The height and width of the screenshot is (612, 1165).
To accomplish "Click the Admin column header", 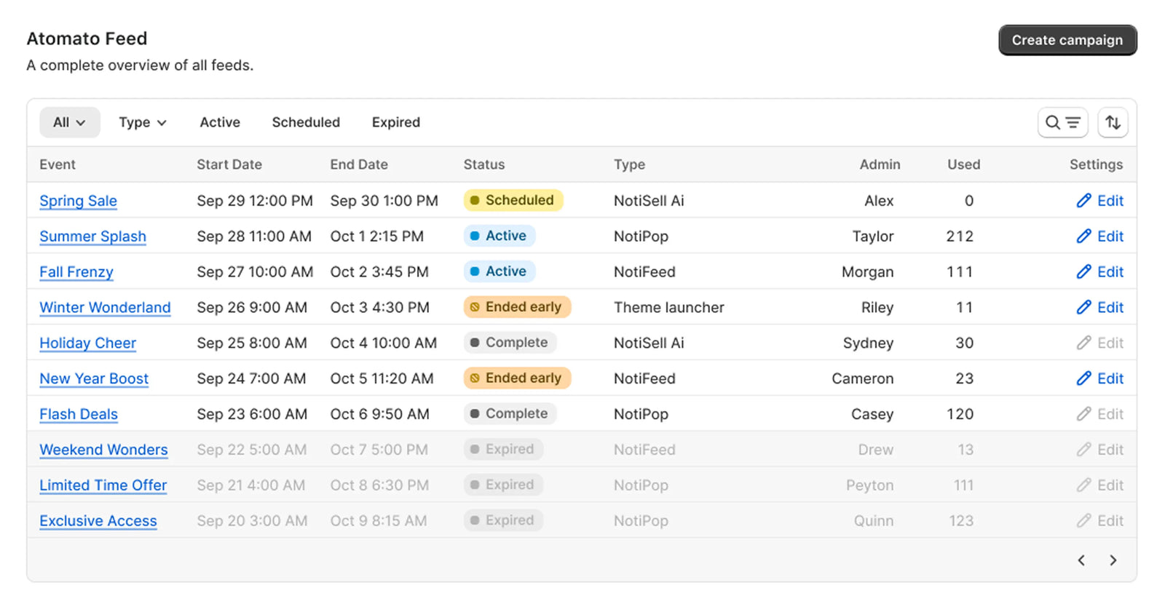I will [x=880, y=164].
